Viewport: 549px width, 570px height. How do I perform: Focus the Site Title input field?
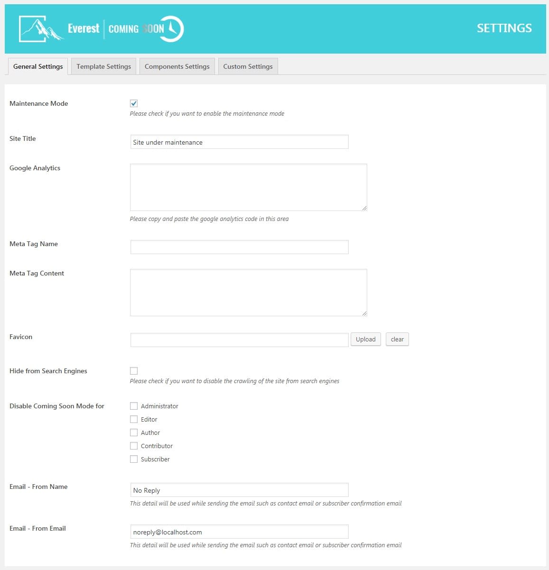pyautogui.click(x=239, y=142)
